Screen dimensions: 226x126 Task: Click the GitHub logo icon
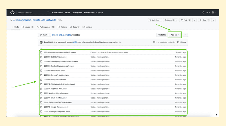coord(12,12)
